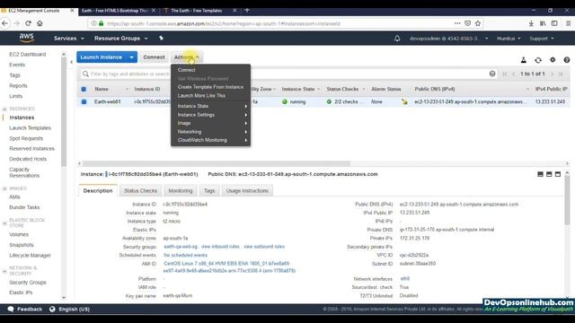Screen dimensions: 575x323
Task: Open the settings gear icon
Action: click(x=553, y=60)
